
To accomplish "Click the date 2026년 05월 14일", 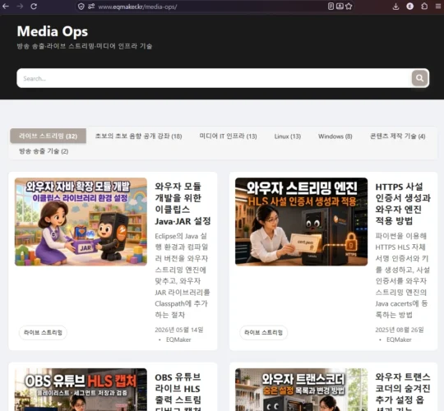I will (x=179, y=330).
